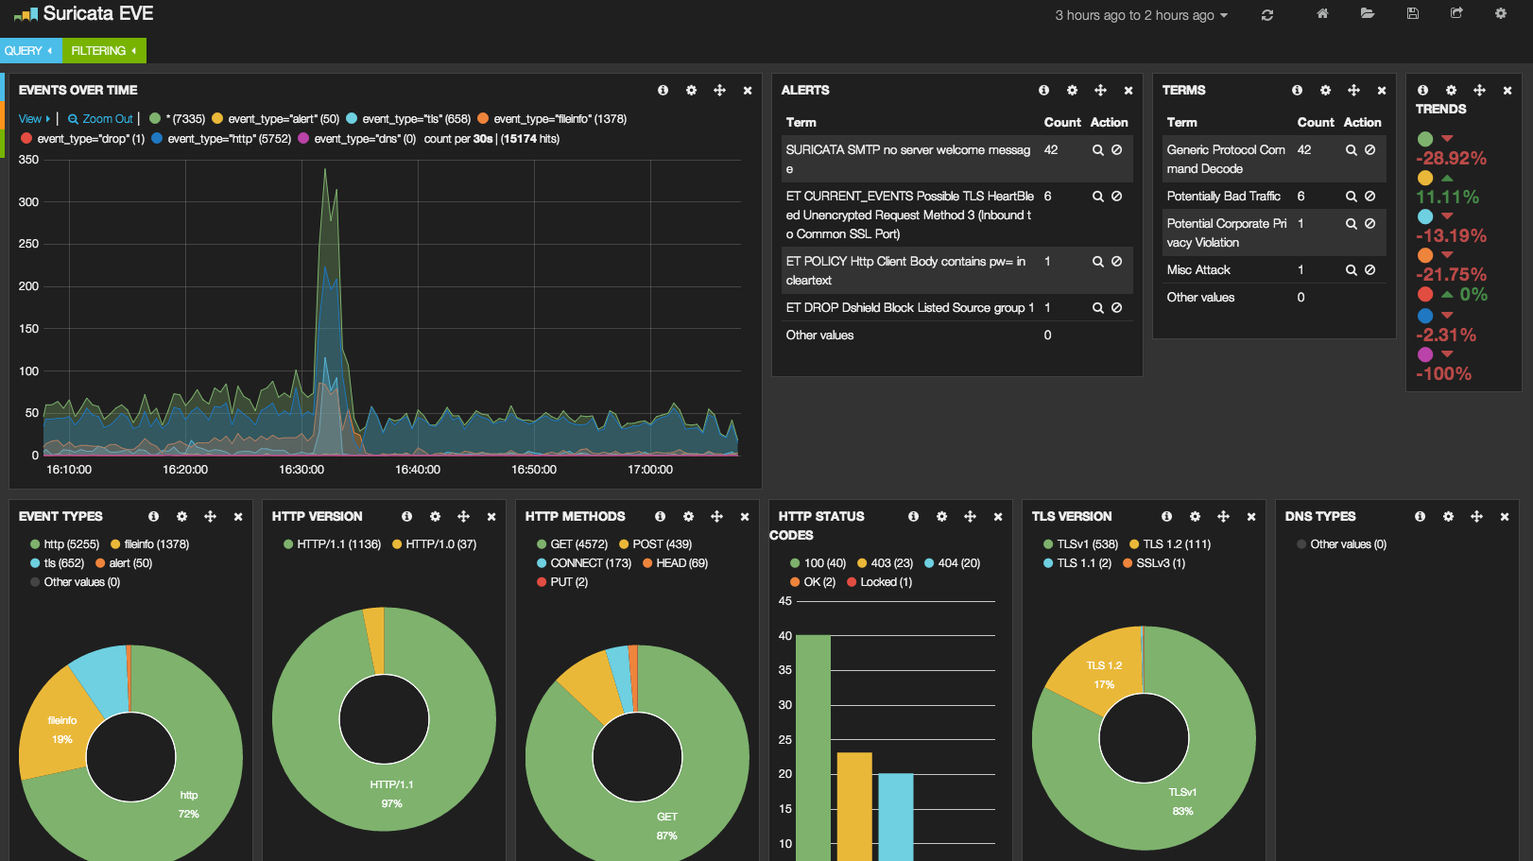Click the yellow 403 status code bar
Image resolution: width=1533 pixels, height=861 pixels.
pyautogui.click(x=854, y=806)
